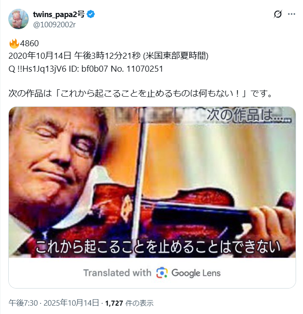Open the twins_papa2号 profile avatar
303x314 pixels.
click(18, 19)
